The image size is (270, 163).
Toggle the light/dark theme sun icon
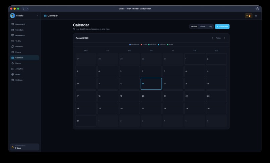tap(256, 16)
